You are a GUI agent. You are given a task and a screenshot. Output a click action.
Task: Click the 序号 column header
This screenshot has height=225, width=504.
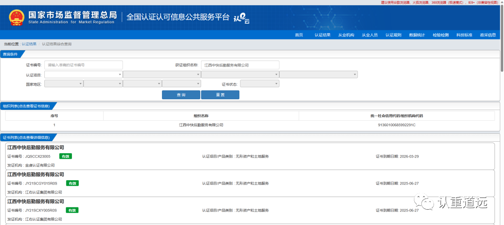54,116
